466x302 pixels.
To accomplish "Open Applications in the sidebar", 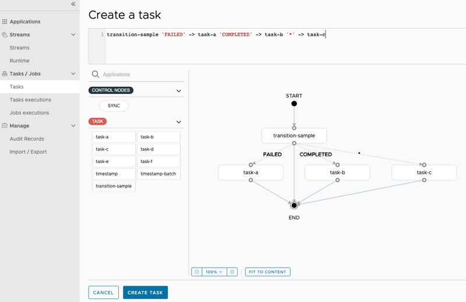I will pos(25,22).
